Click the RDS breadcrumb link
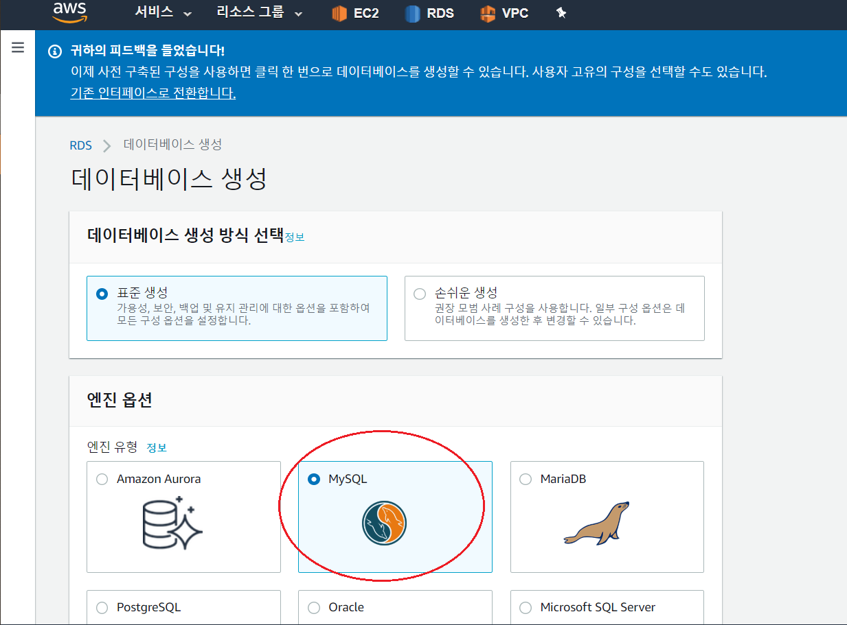This screenshot has height=625, width=847. click(x=80, y=145)
